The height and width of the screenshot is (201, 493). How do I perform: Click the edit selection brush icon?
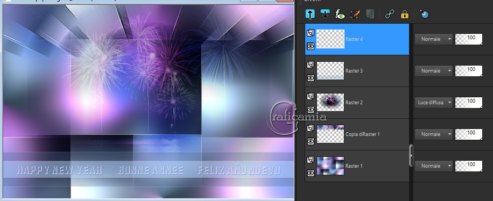(355, 14)
